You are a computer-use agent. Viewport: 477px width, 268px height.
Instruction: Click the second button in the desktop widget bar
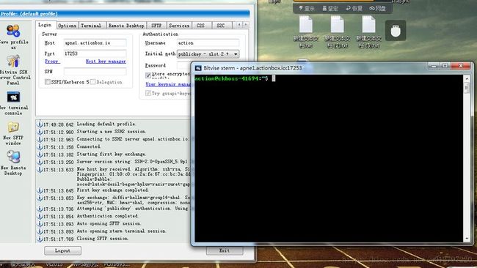[330, 9]
